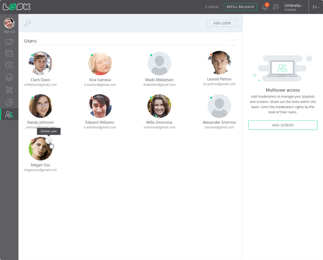Open settings sliders icon in header
Viewport: 323px width, 260px height.
[276, 7]
